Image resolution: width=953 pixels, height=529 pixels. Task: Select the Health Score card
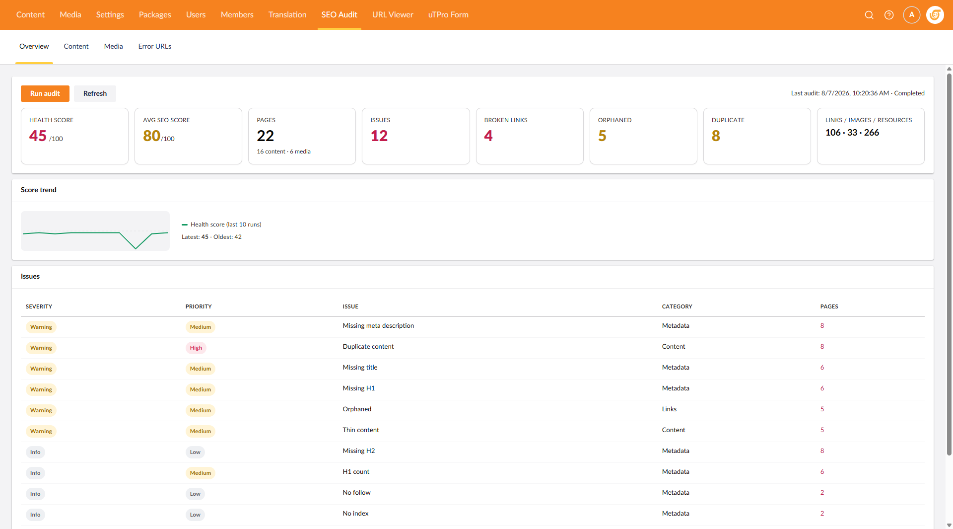click(x=74, y=136)
